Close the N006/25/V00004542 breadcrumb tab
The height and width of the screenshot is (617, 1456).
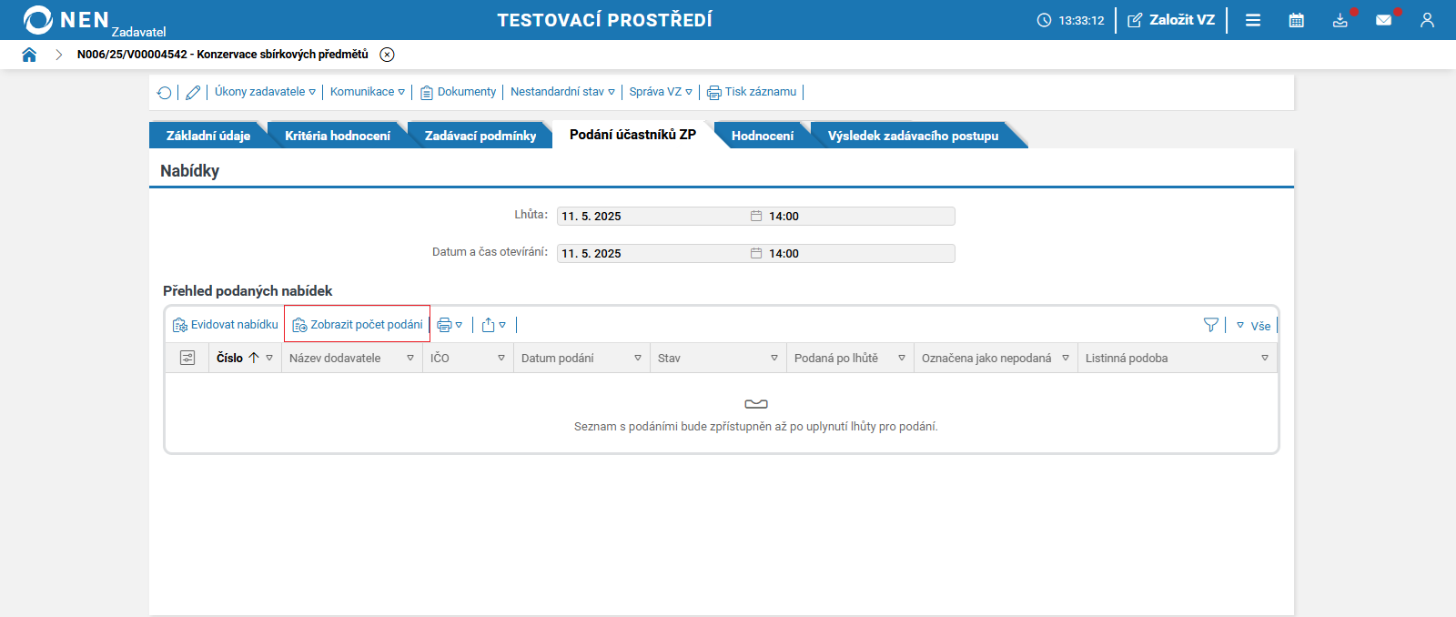pos(387,55)
